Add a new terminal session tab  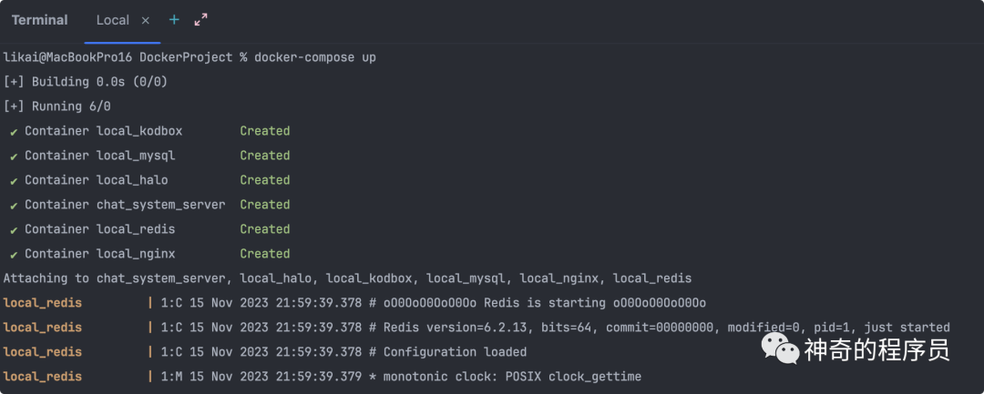click(174, 20)
